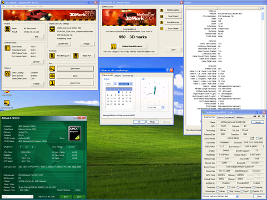267x200 pixels.
Task: Click the AMD Sempron logo in AIDA64 CPUID
Action: click(75, 133)
